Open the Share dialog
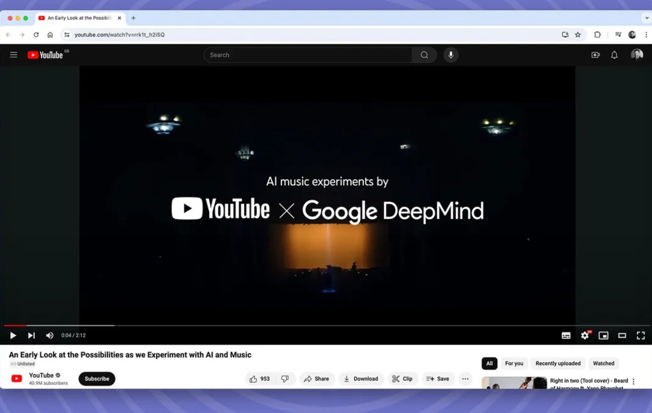This screenshot has width=652, height=413. [317, 378]
